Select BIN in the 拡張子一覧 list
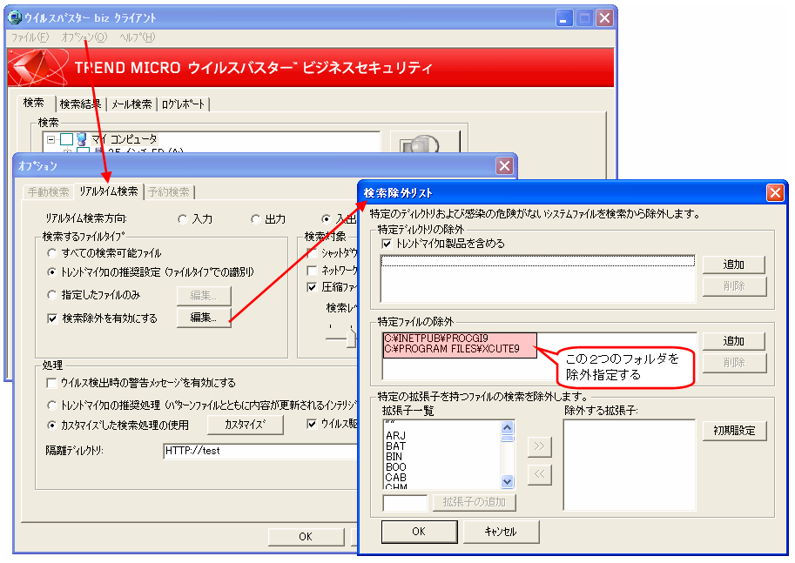This screenshot has height=563, width=795. 394,457
